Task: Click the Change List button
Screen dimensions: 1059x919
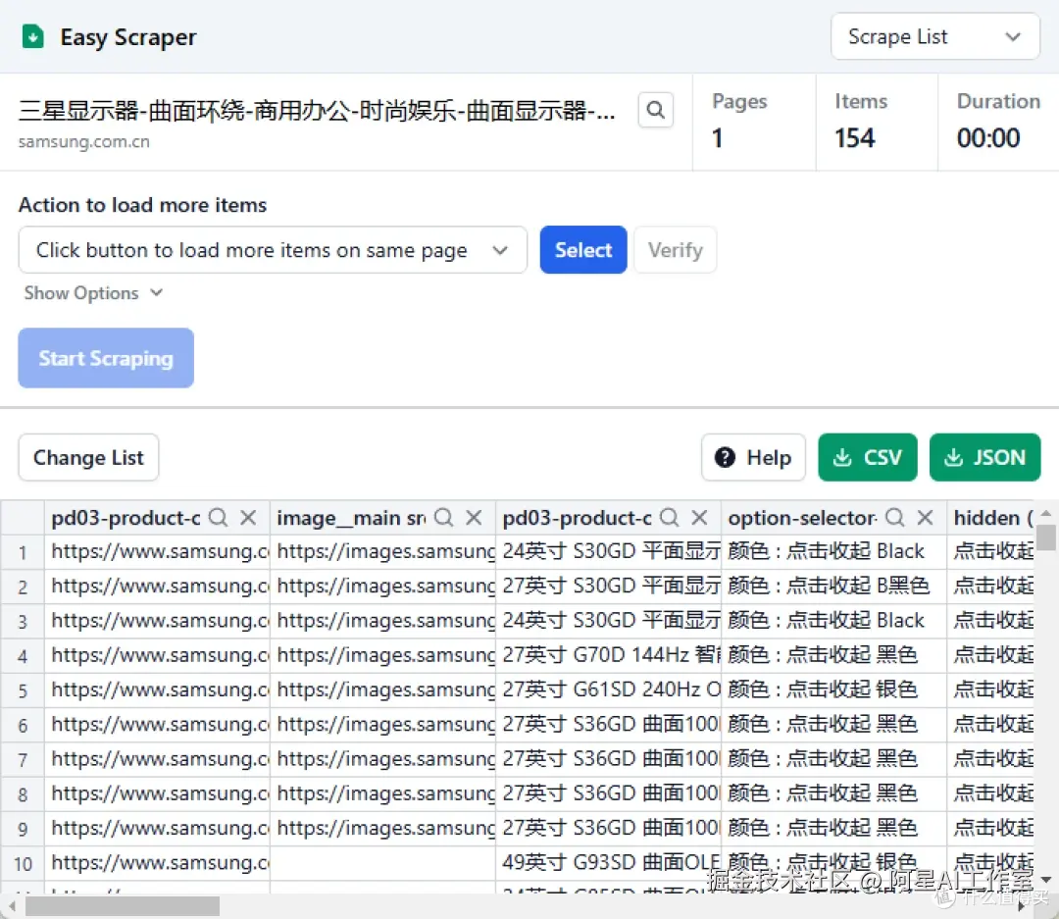Action: (x=88, y=457)
